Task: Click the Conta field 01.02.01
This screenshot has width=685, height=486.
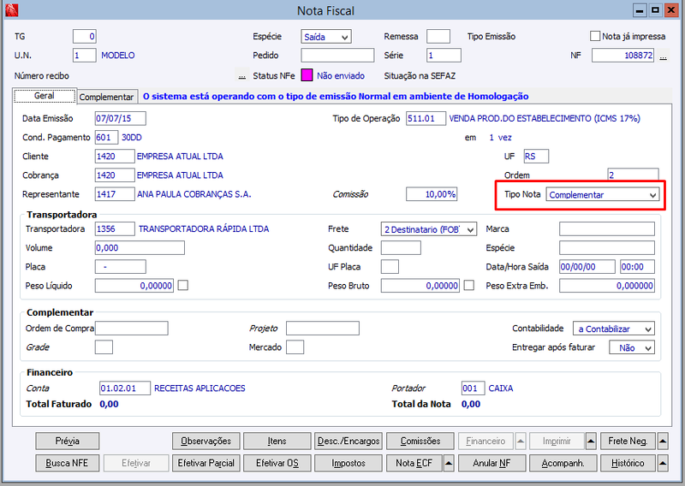Action: coord(125,388)
